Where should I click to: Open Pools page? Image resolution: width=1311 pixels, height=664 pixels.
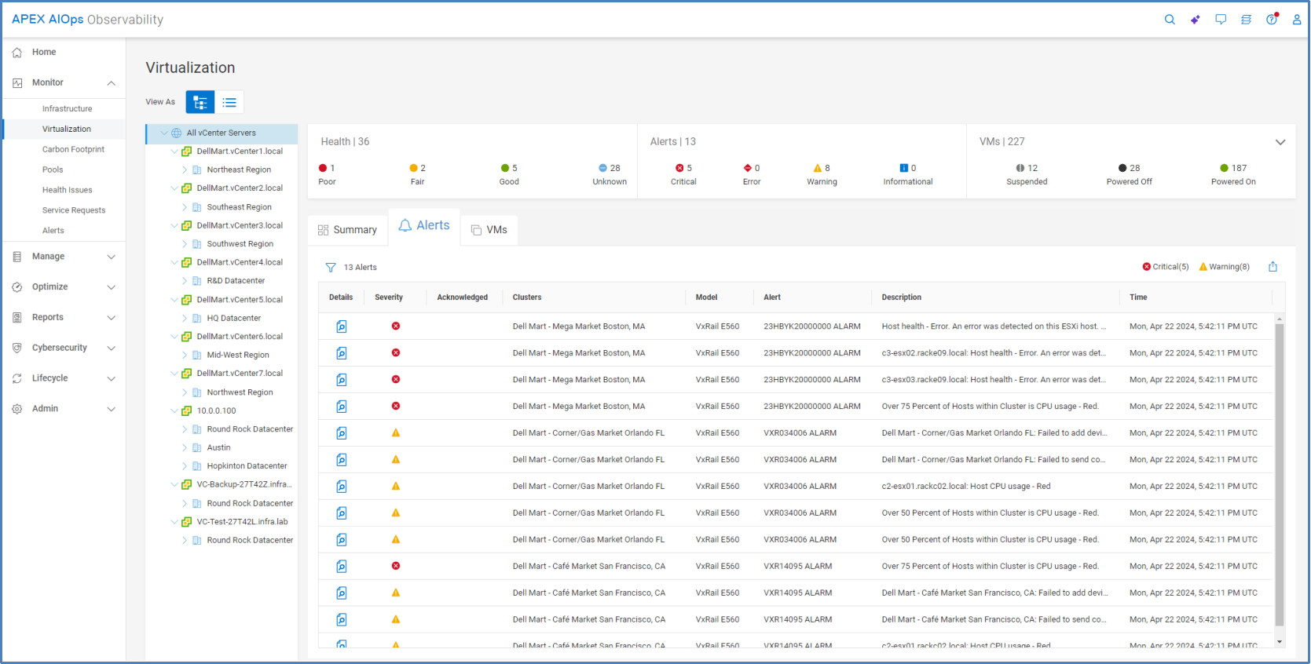[53, 170]
